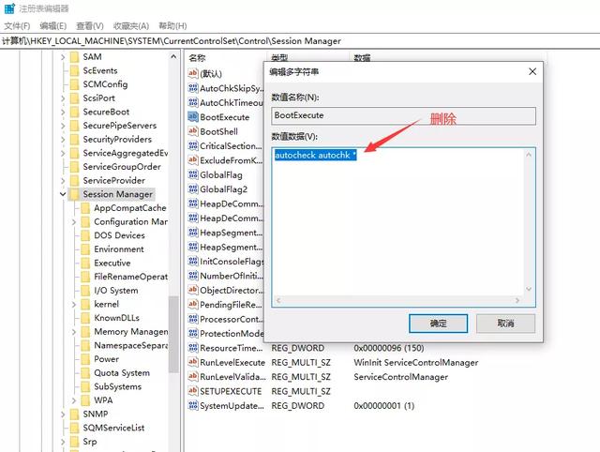This screenshot has height=452, width=600.
Task: Click the BootShell string value icon
Action: pos(192,131)
